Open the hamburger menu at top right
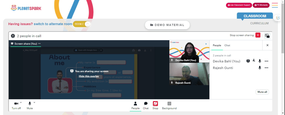The image size is (285, 115). pos(275,5)
